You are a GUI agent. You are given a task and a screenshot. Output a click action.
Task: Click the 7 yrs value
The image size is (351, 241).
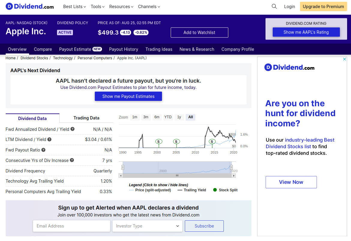click(107, 160)
